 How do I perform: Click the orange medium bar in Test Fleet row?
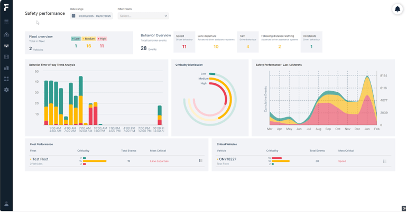95,161
